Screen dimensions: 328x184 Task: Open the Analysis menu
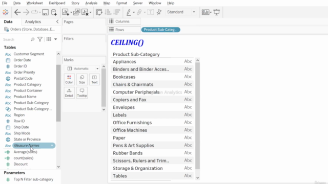(91, 3)
